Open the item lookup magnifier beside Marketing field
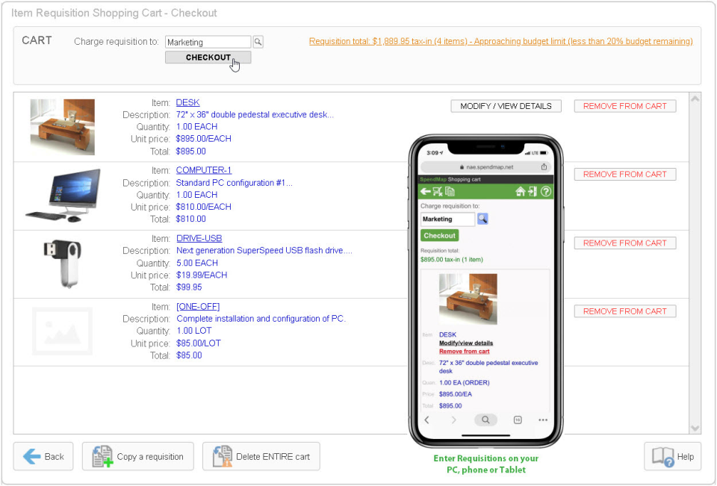Viewport: 717px width, 486px height. tap(258, 42)
